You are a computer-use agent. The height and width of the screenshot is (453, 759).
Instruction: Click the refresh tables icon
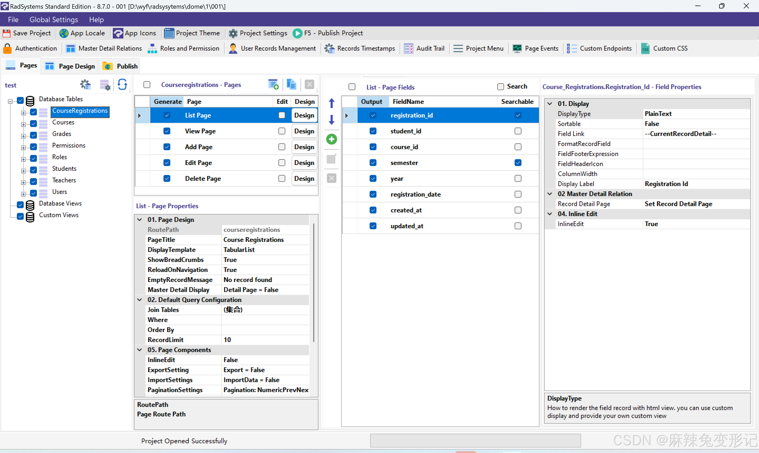click(x=122, y=85)
